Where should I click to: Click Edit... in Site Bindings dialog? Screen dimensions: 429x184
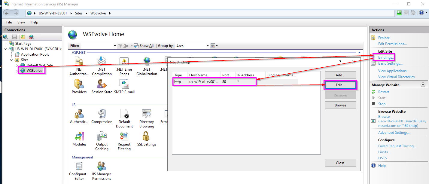pos(340,85)
